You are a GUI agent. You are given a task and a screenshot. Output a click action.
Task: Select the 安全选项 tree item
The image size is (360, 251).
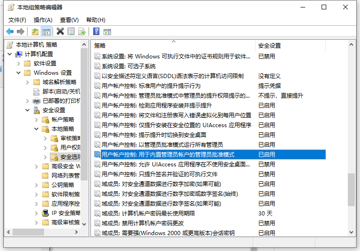coord(70,157)
